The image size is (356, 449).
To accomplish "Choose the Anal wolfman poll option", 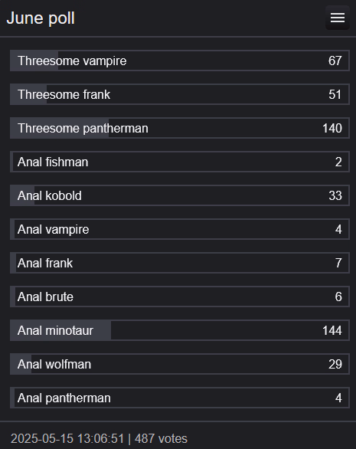I will (x=180, y=364).
